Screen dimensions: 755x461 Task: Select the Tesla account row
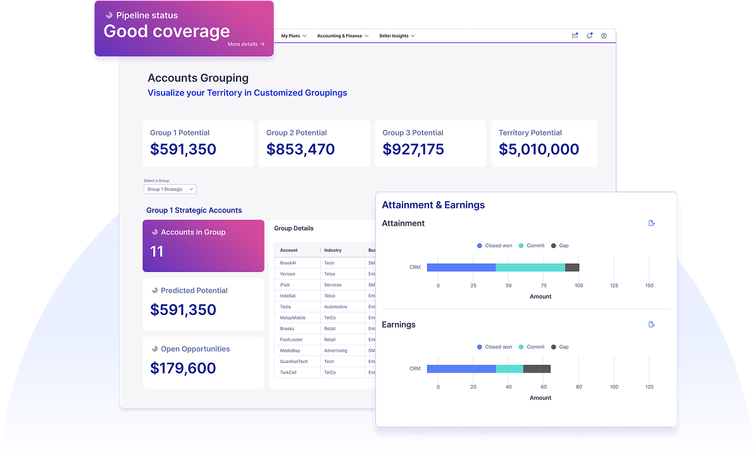click(325, 307)
